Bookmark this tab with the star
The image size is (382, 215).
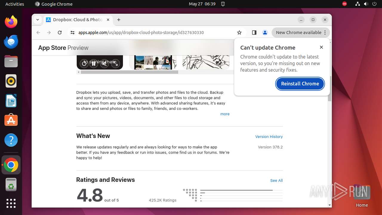(x=239, y=33)
